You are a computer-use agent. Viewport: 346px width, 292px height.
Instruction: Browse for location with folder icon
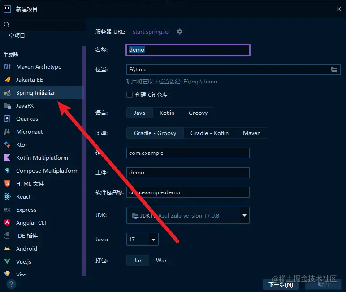coord(334,70)
